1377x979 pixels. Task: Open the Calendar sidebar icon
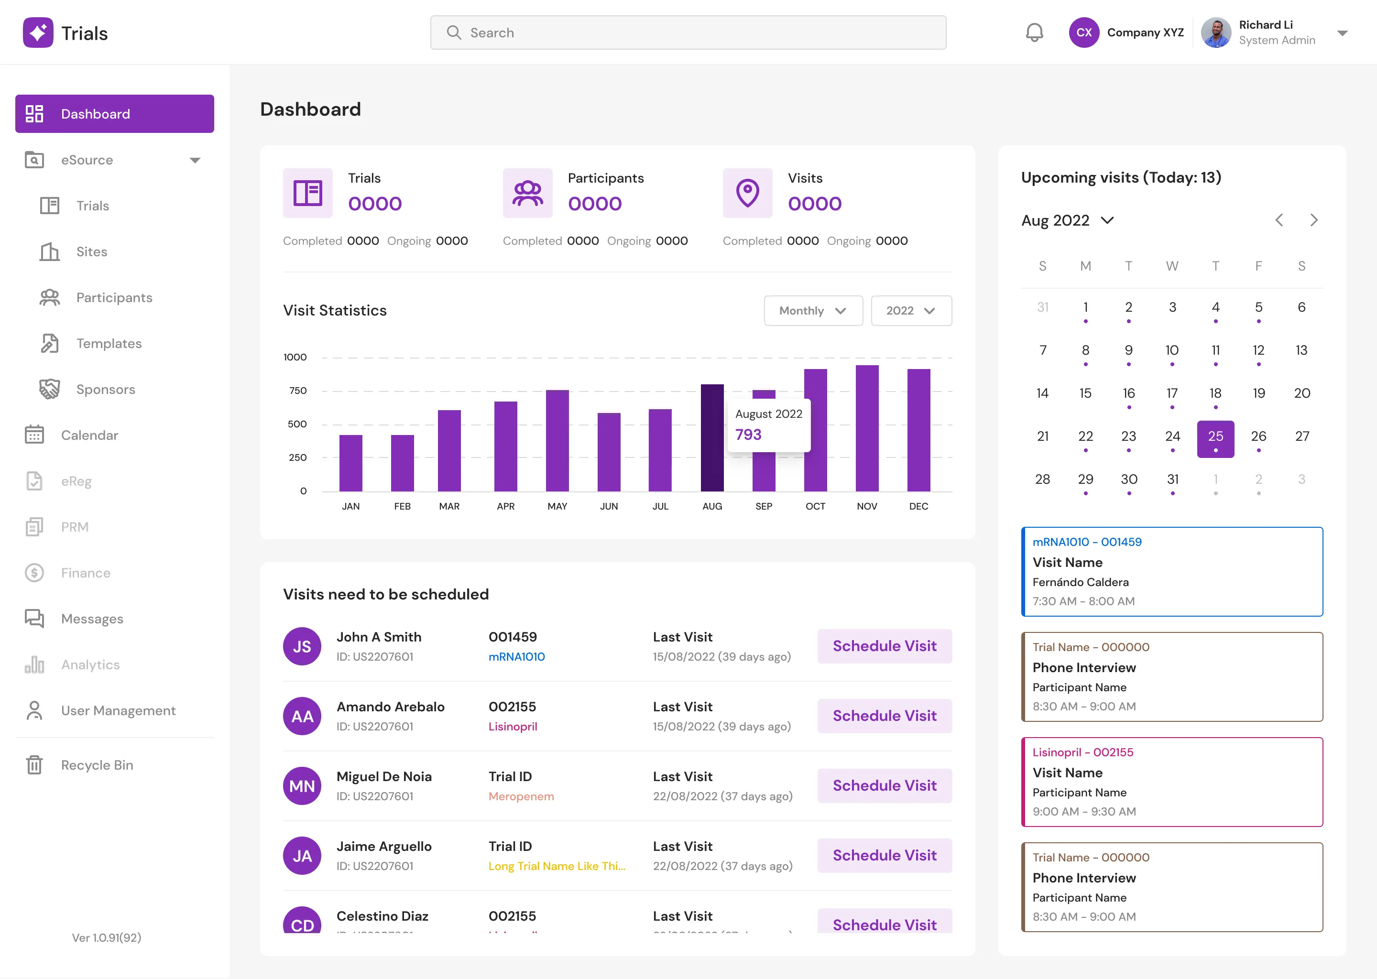[x=34, y=435]
